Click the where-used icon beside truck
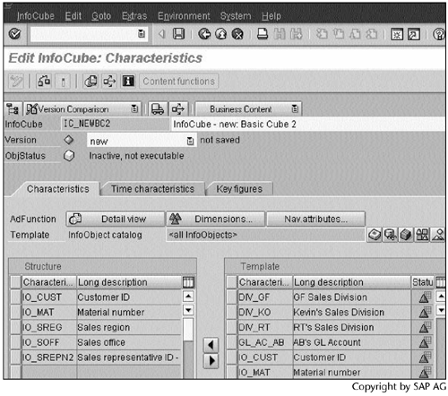The width and height of the screenshot is (448, 396). 178,109
